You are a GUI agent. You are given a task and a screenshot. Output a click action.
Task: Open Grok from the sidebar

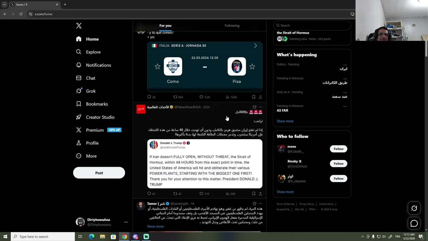pyautogui.click(x=86, y=91)
